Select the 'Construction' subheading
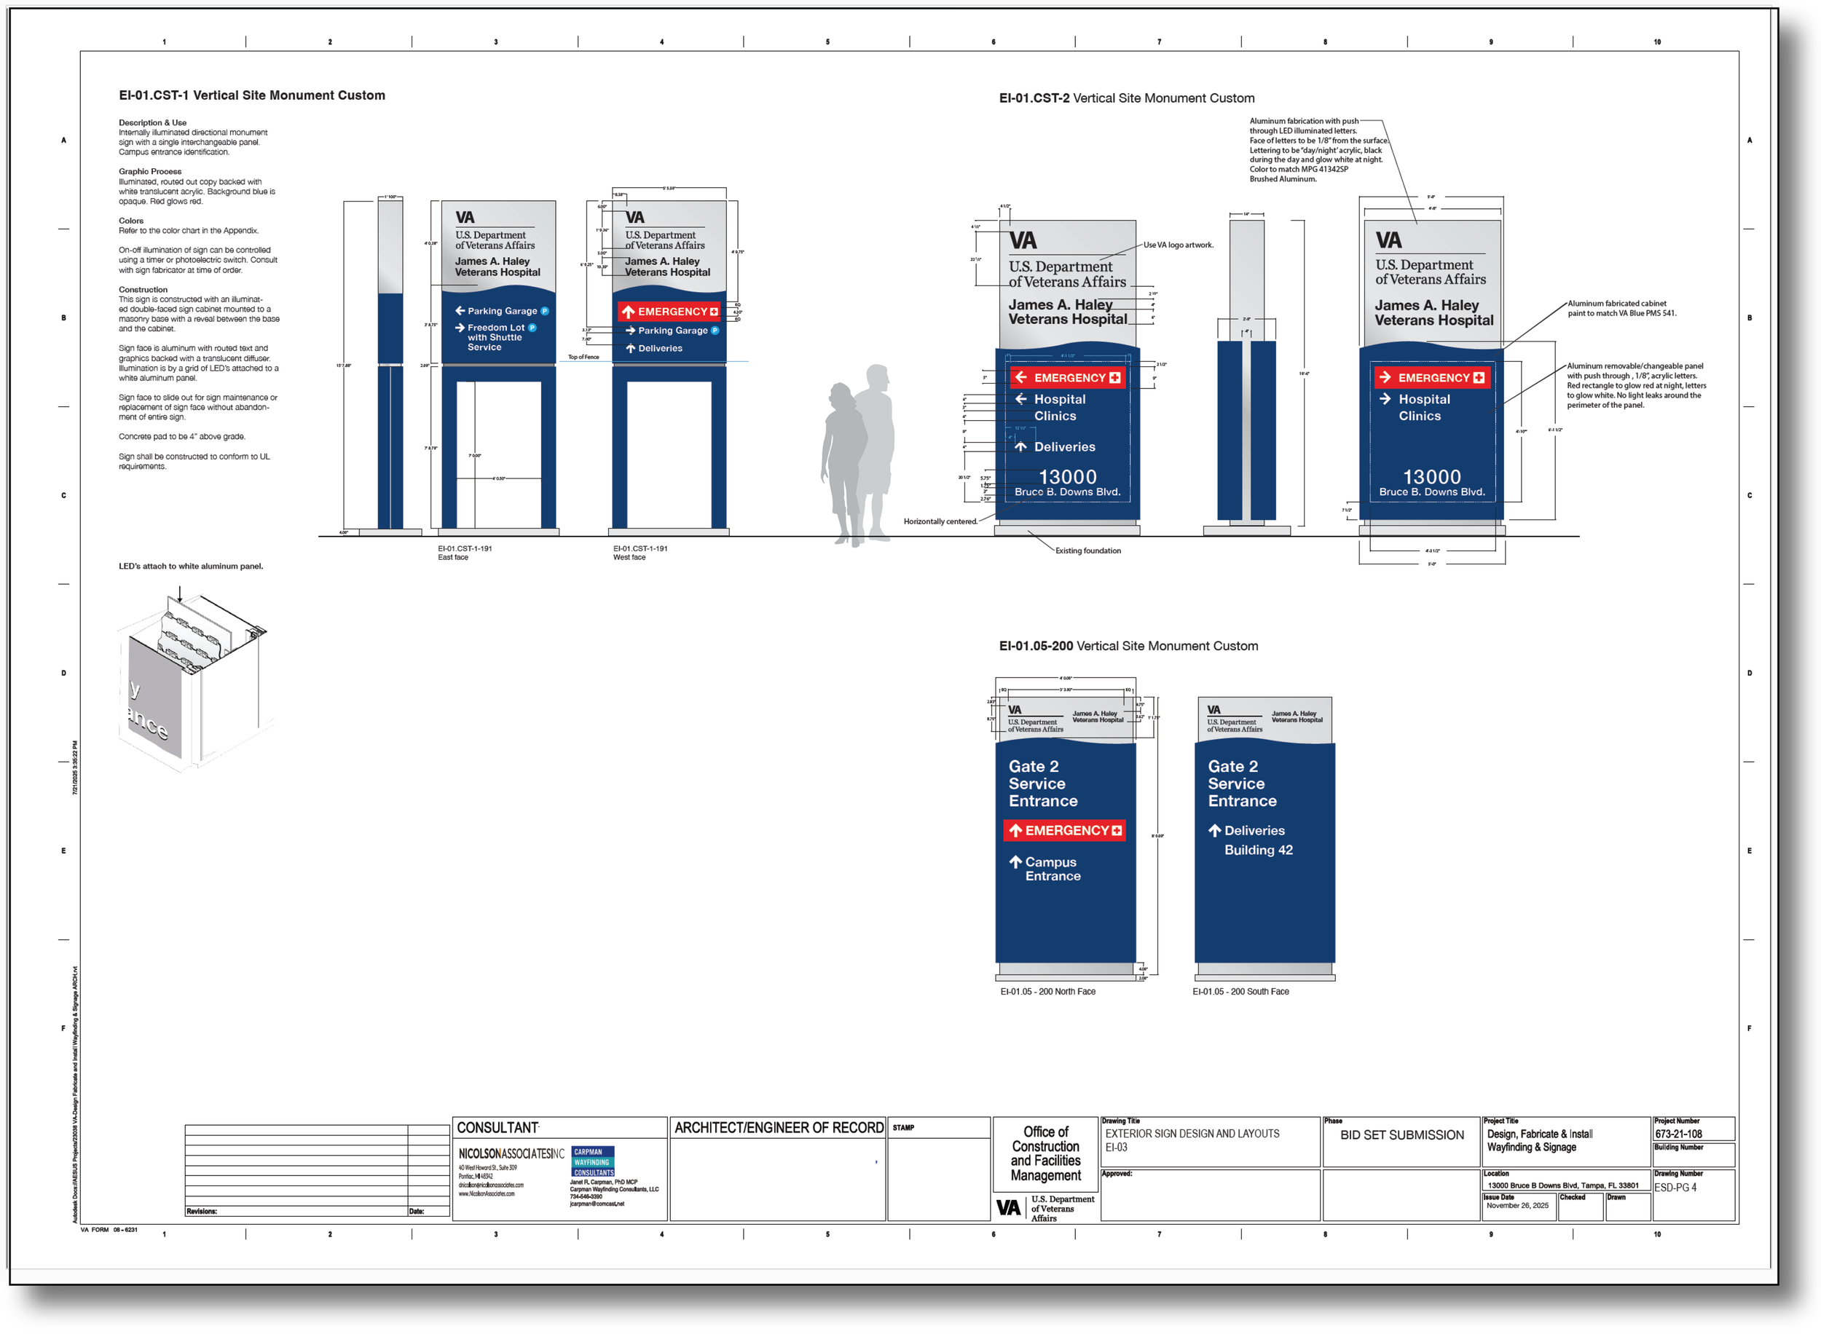This screenshot has height=1334, width=1821. point(143,289)
